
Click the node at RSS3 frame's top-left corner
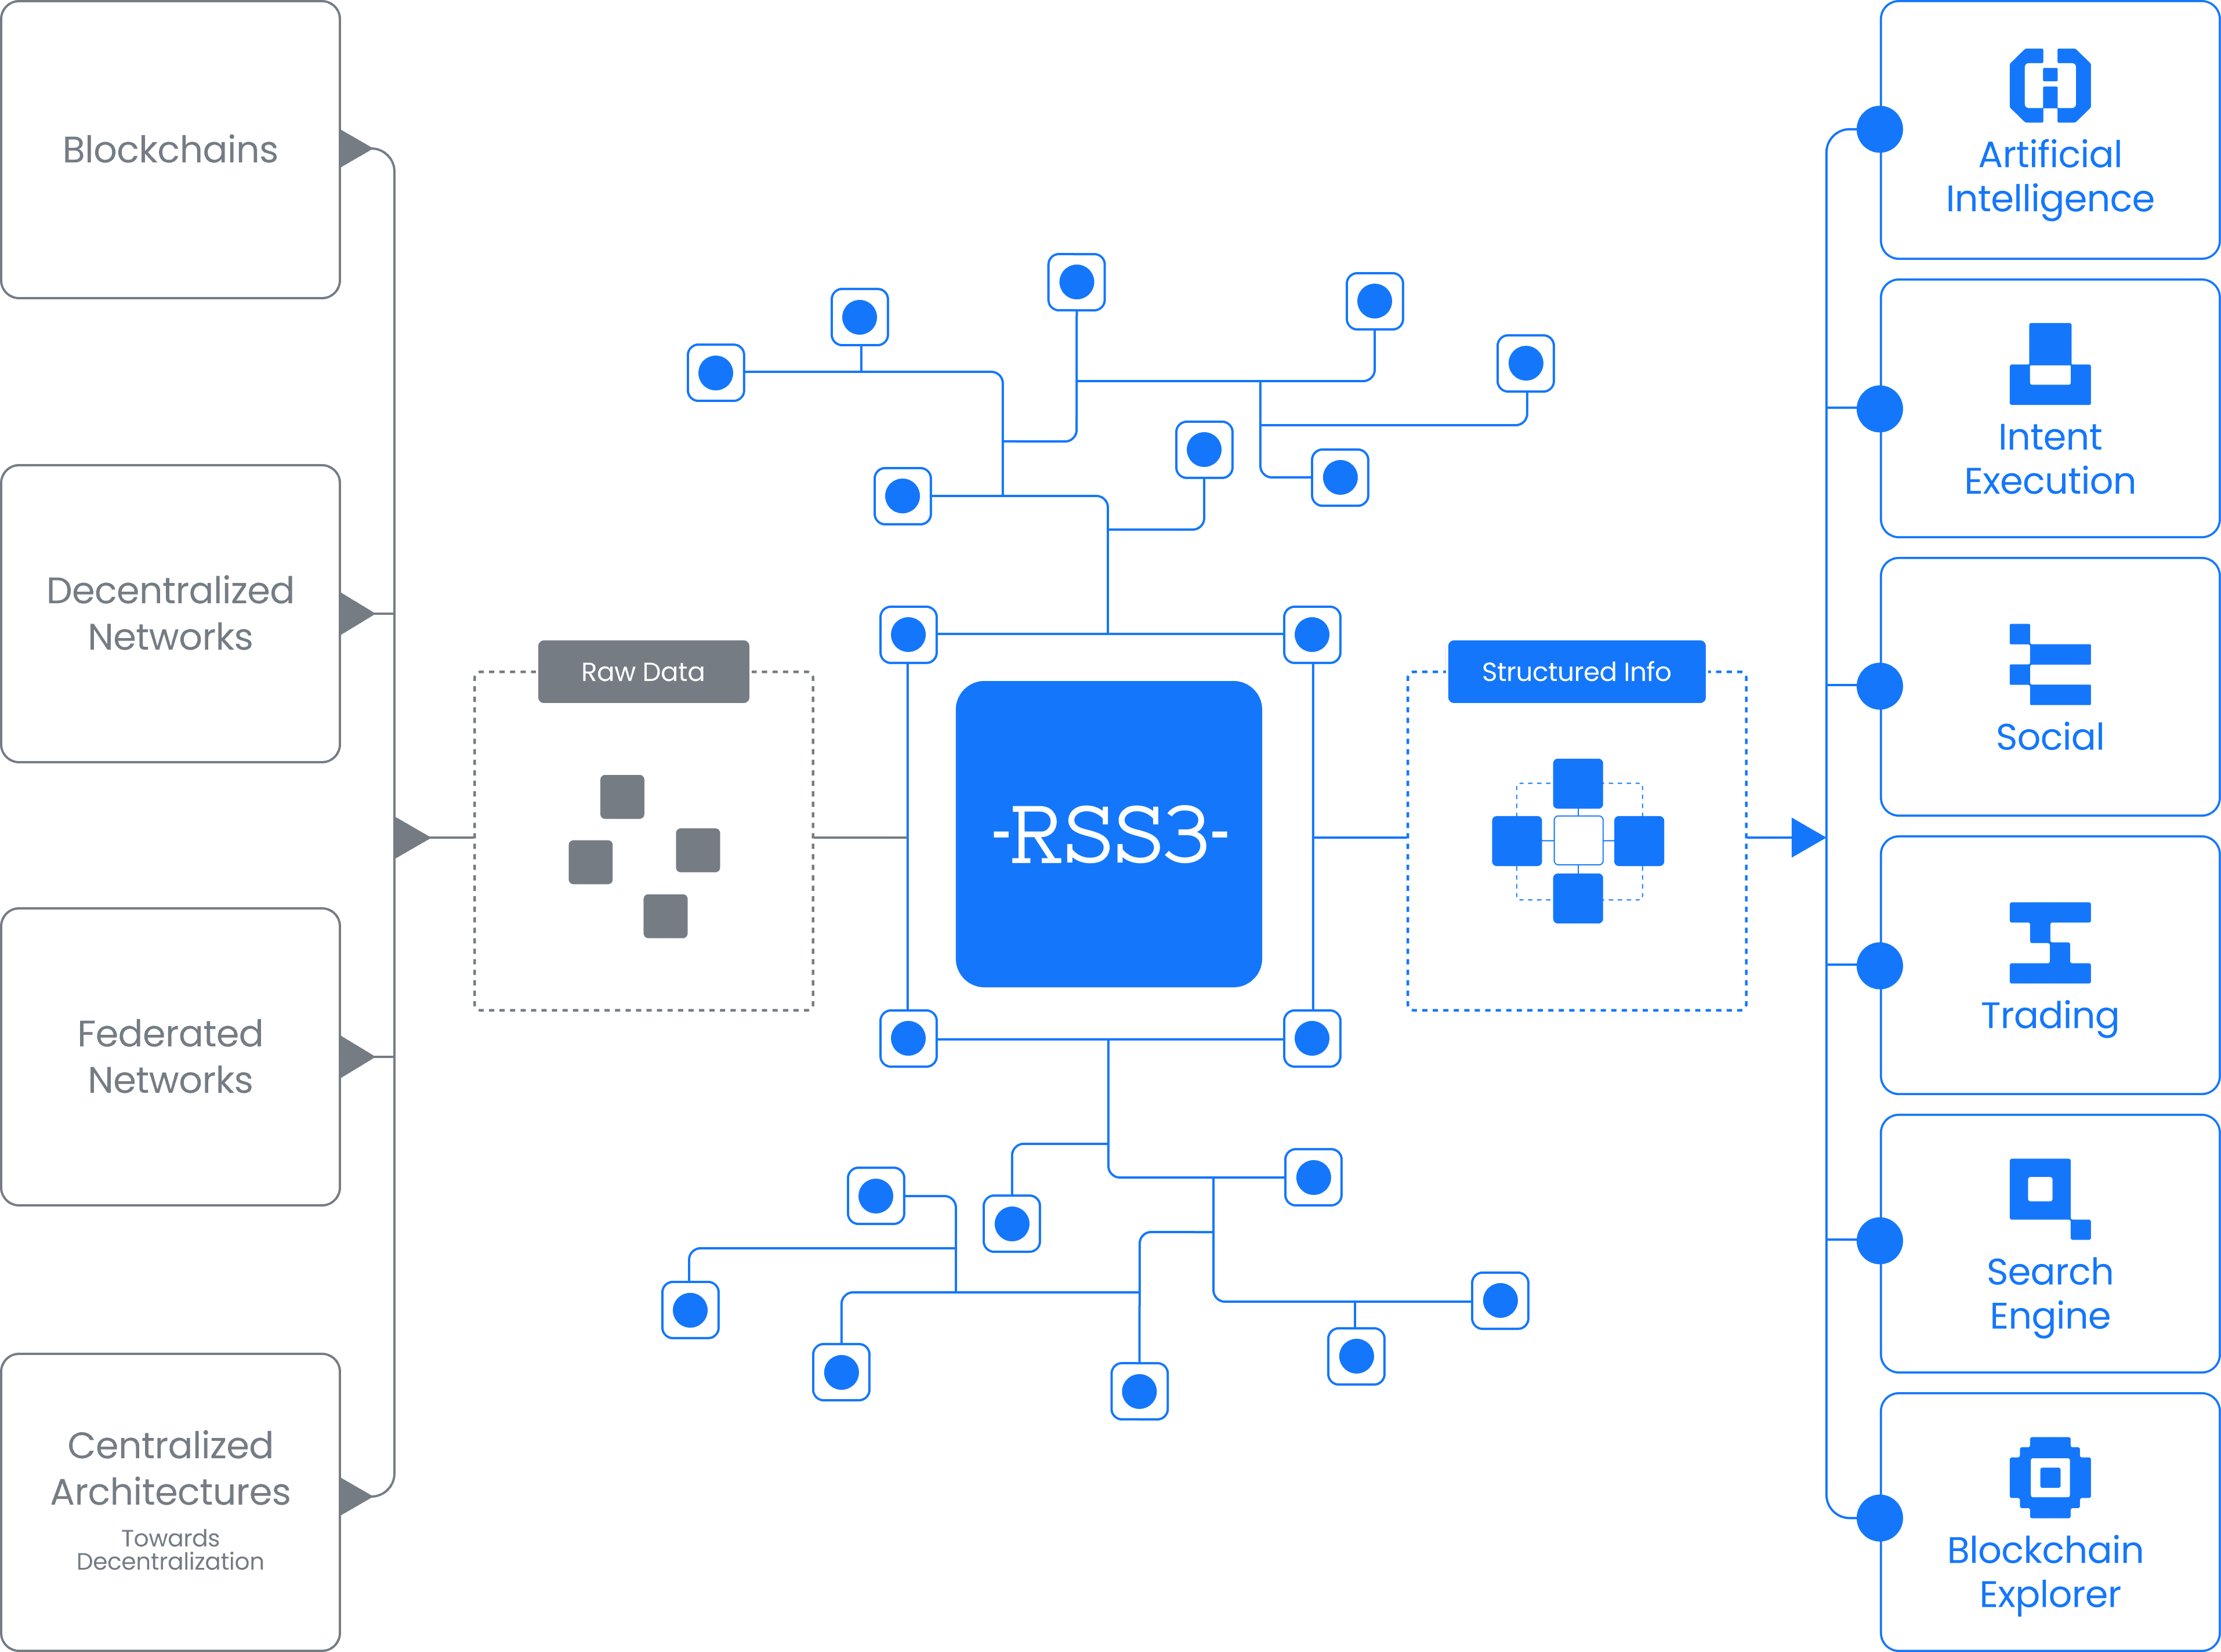click(x=908, y=634)
